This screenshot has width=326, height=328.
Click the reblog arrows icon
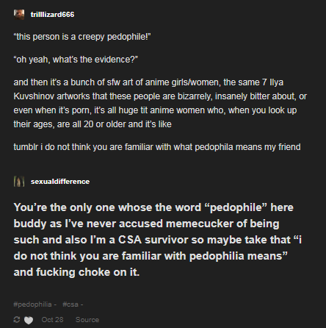pos(17,319)
